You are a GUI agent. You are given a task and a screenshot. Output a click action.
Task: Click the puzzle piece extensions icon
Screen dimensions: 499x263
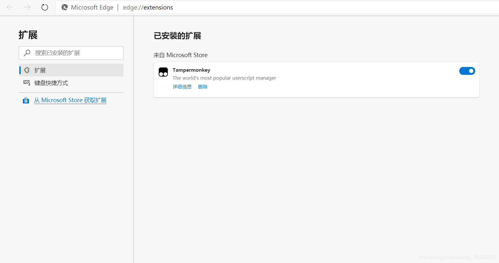point(27,70)
